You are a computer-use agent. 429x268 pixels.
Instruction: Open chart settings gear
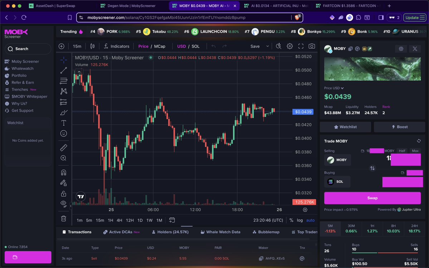point(290,46)
